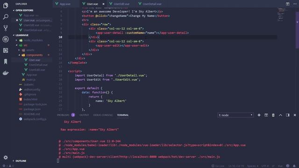The height and width of the screenshot is (168, 299).
Task: Open .gitignore in the file tree
Action: click(x=32, y=94)
